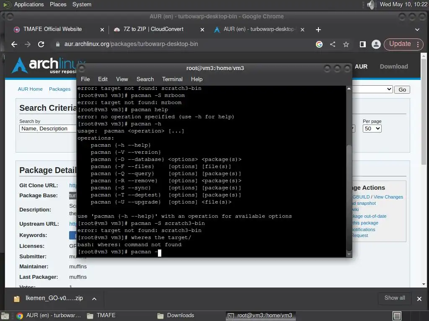Open Chrome profile avatar
429x321 pixels.
pyautogui.click(x=376, y=44)
